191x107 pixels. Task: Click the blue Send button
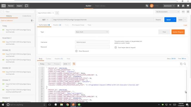[x=168, y=20]
